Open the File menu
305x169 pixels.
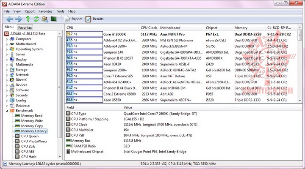pyautogui.click(x=7, y=11)
